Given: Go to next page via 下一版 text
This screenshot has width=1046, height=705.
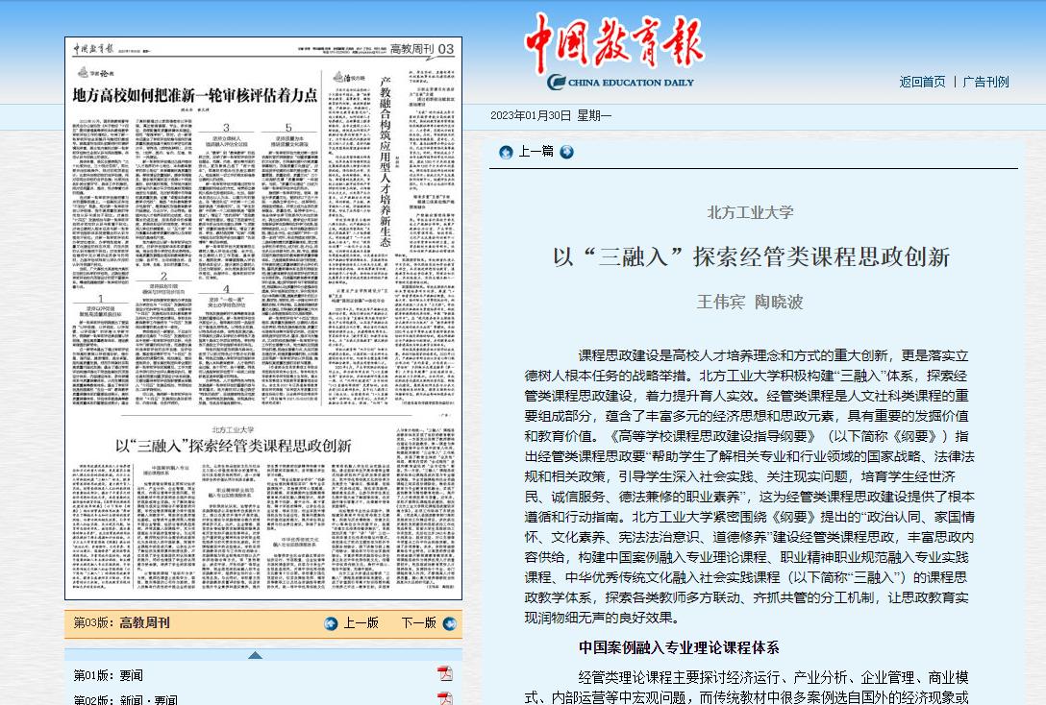Looking at the screenshot, I should point(418,623).
